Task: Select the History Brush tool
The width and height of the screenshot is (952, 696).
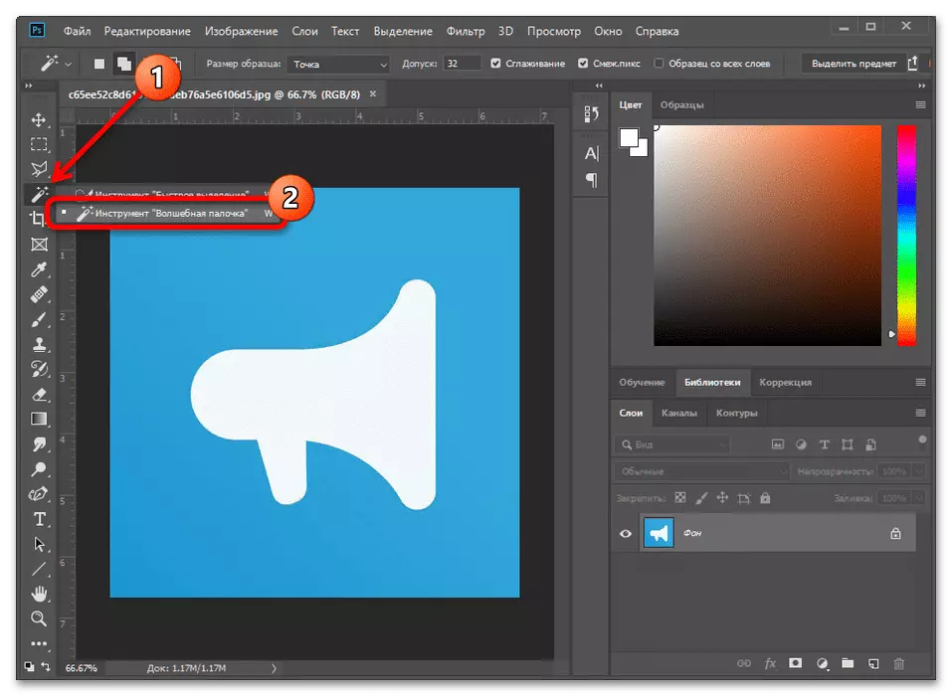Action: (39, 370)
